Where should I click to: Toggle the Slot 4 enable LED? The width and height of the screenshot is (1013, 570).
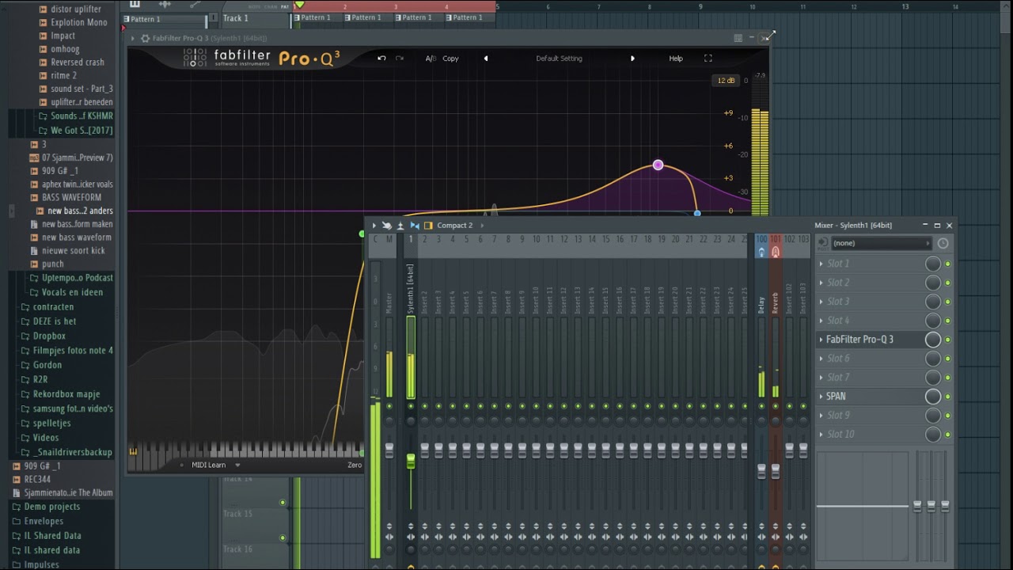pos(947,321)
